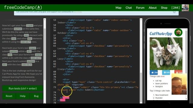
Task: Dismiss the freeCodeCamp gear banner
Action: point(174,12)
